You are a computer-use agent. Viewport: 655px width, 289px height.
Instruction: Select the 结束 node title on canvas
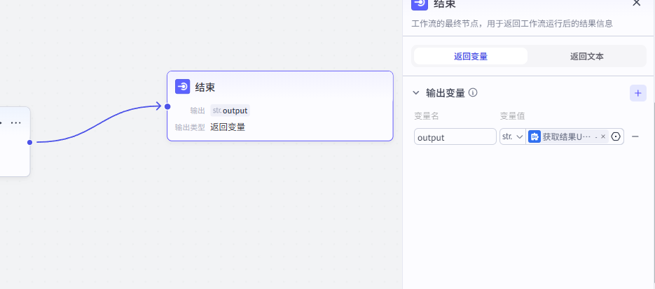(x=205, y=87)
